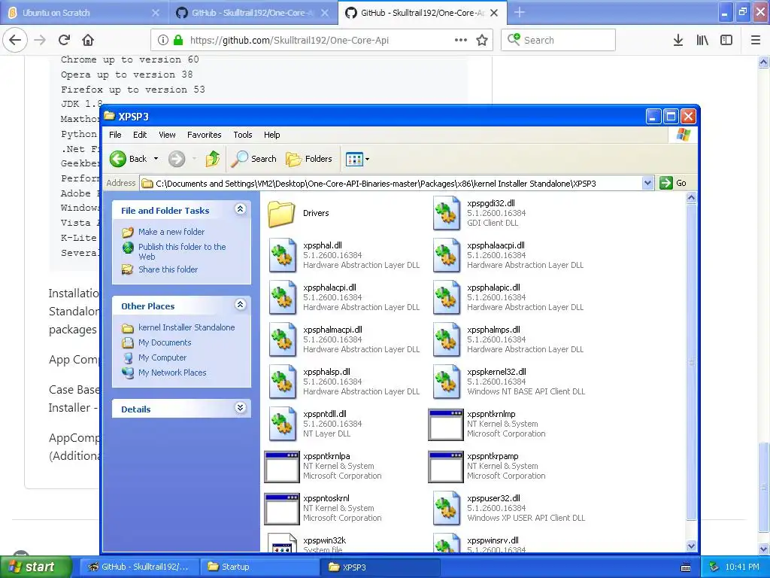Switch to Ubuntu on Scratch tab
Image resolution: width=770 pixels, height=578 pixels.
coord(84,13)
